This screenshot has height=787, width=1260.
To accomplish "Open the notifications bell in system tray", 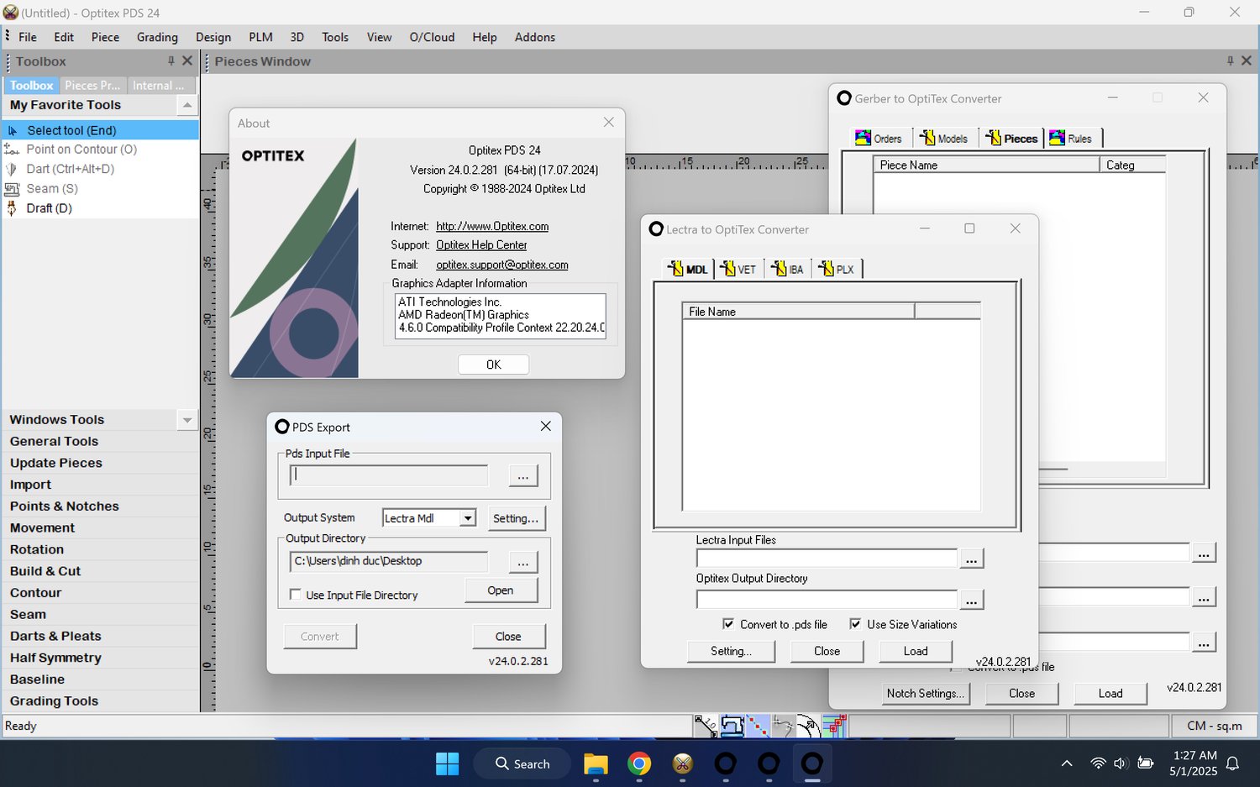I will 1233,763.
